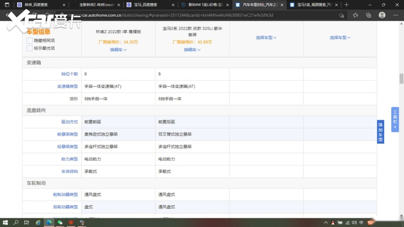Close the 林肯_百度搜索 tab
The width and height of the screenshot is (404, 227).
pyautogui.click(x=64, y=5)
